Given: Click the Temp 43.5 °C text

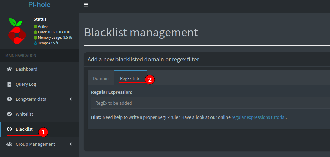Looking at the screenshot, I should 49,43.
